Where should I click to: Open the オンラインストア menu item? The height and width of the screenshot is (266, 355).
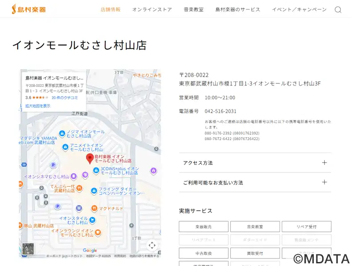tap(152, 10)
